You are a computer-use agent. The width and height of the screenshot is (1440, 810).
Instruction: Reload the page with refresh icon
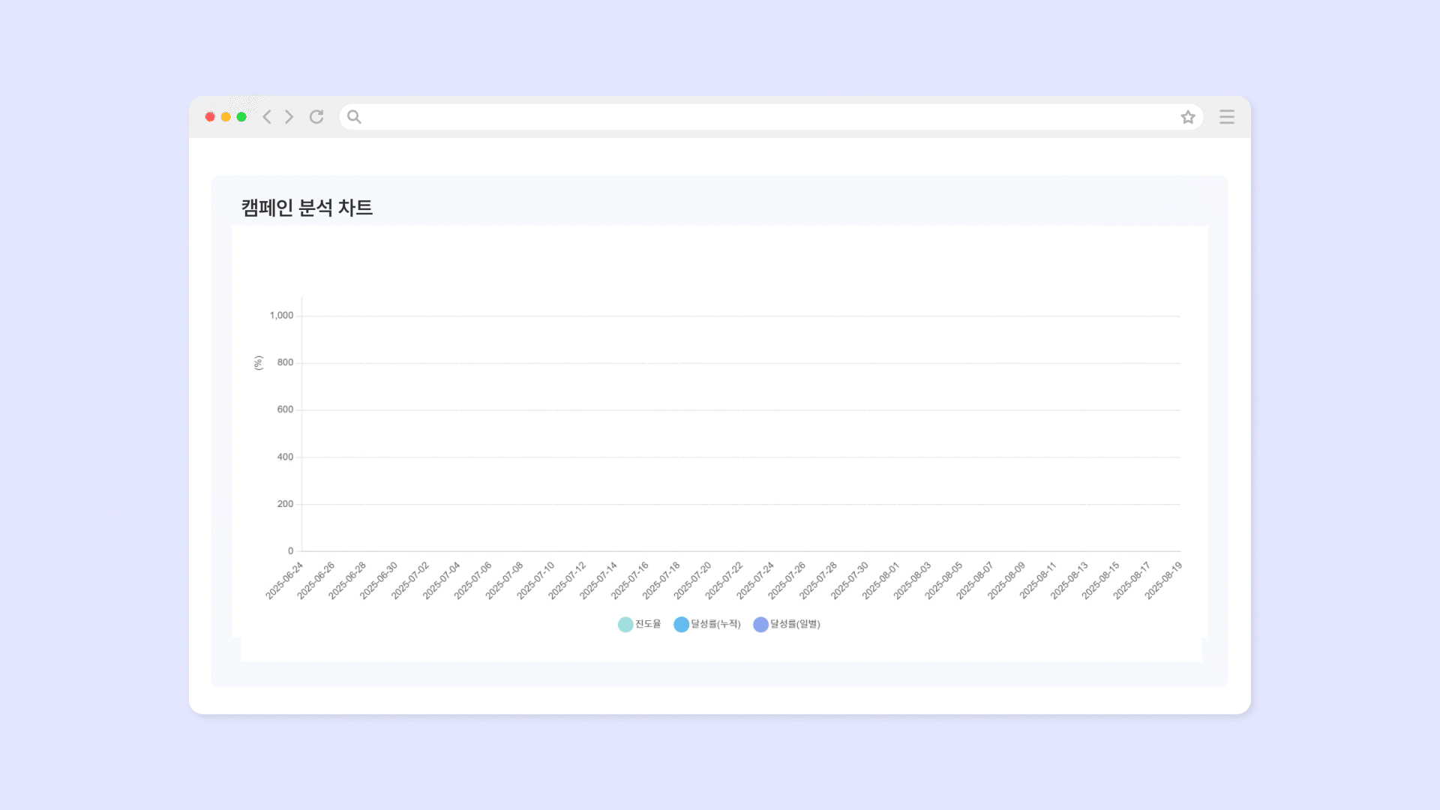316,117
